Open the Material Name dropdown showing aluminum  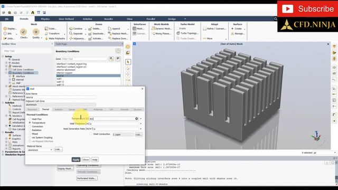40,150
